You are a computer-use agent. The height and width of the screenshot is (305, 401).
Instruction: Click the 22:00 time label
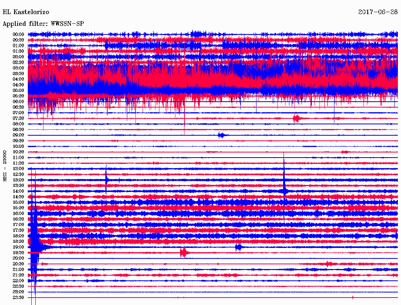pos(18,281)
